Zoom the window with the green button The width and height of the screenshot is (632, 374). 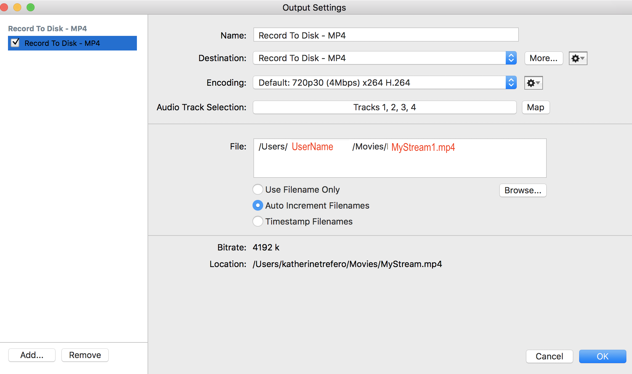(31, 7)
